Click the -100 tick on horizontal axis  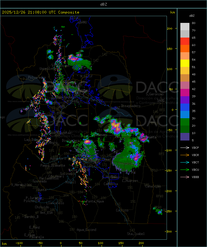pos(19,243)
